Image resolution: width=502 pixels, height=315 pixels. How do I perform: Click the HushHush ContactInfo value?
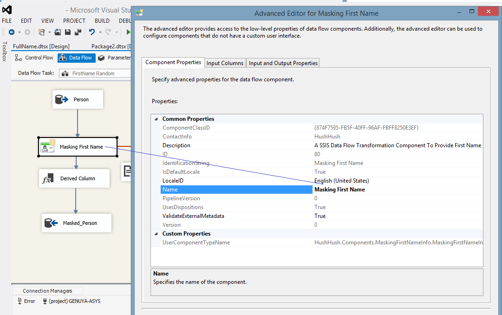(x=327, y=137)
